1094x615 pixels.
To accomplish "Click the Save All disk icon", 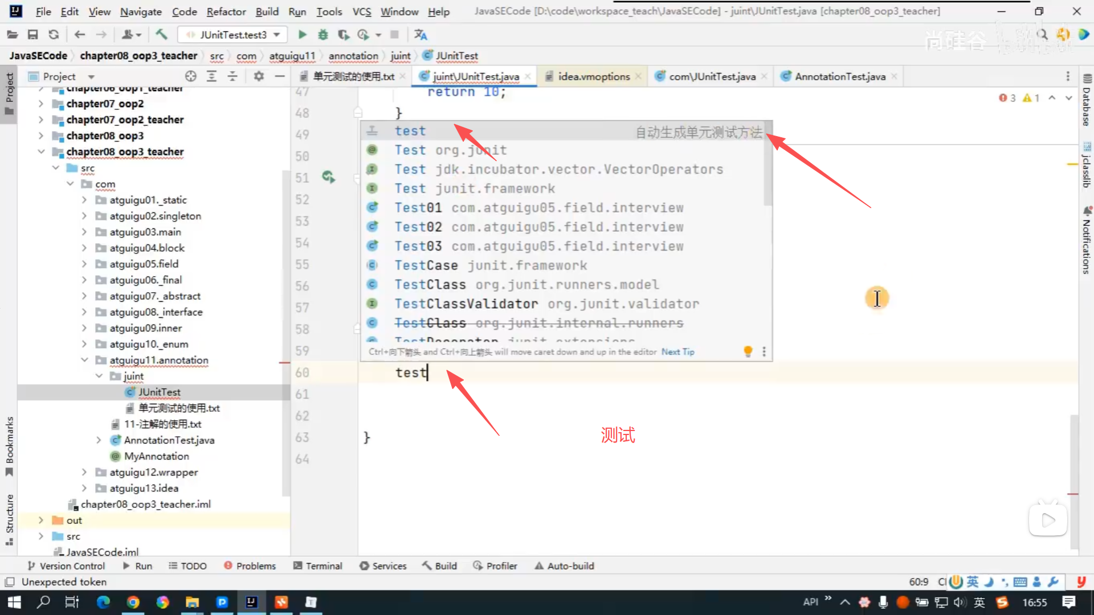I will (x=32, y=35).
